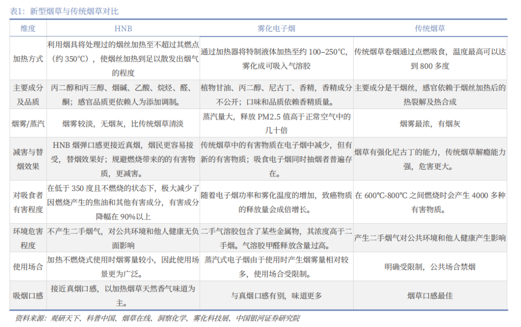Image resolution: width=521 pixels, height=327 pixels.
Task: Click the 主要成分及品质 row label
Action: (28, 95)
